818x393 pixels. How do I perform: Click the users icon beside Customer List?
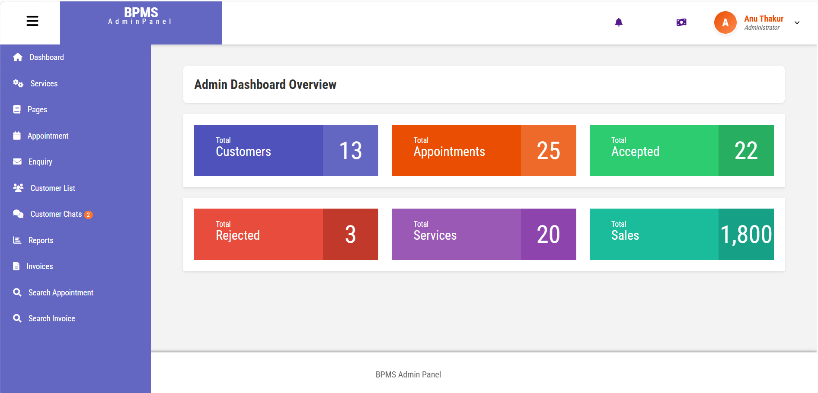point(18,188)
